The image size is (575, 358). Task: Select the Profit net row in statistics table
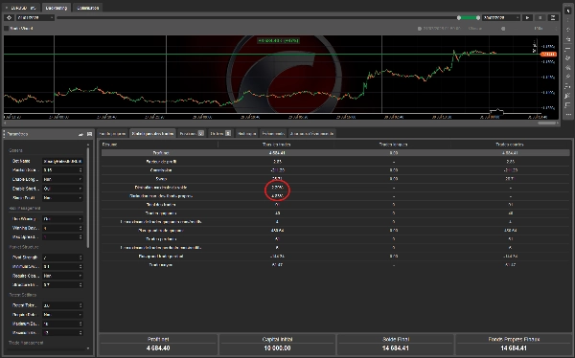(x=335, y=153)
